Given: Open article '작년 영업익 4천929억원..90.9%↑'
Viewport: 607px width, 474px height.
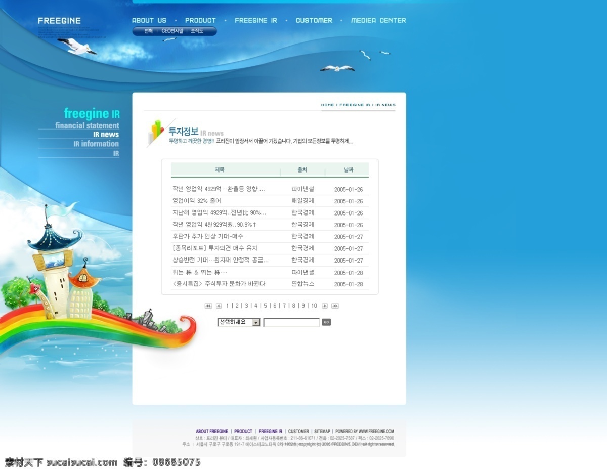Looking at the screenshot, I should point(214,225).
